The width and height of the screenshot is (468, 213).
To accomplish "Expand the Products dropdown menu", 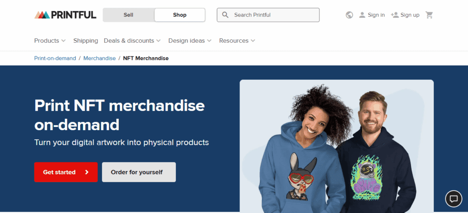I will pyautogui.click(x=50, y=41).
